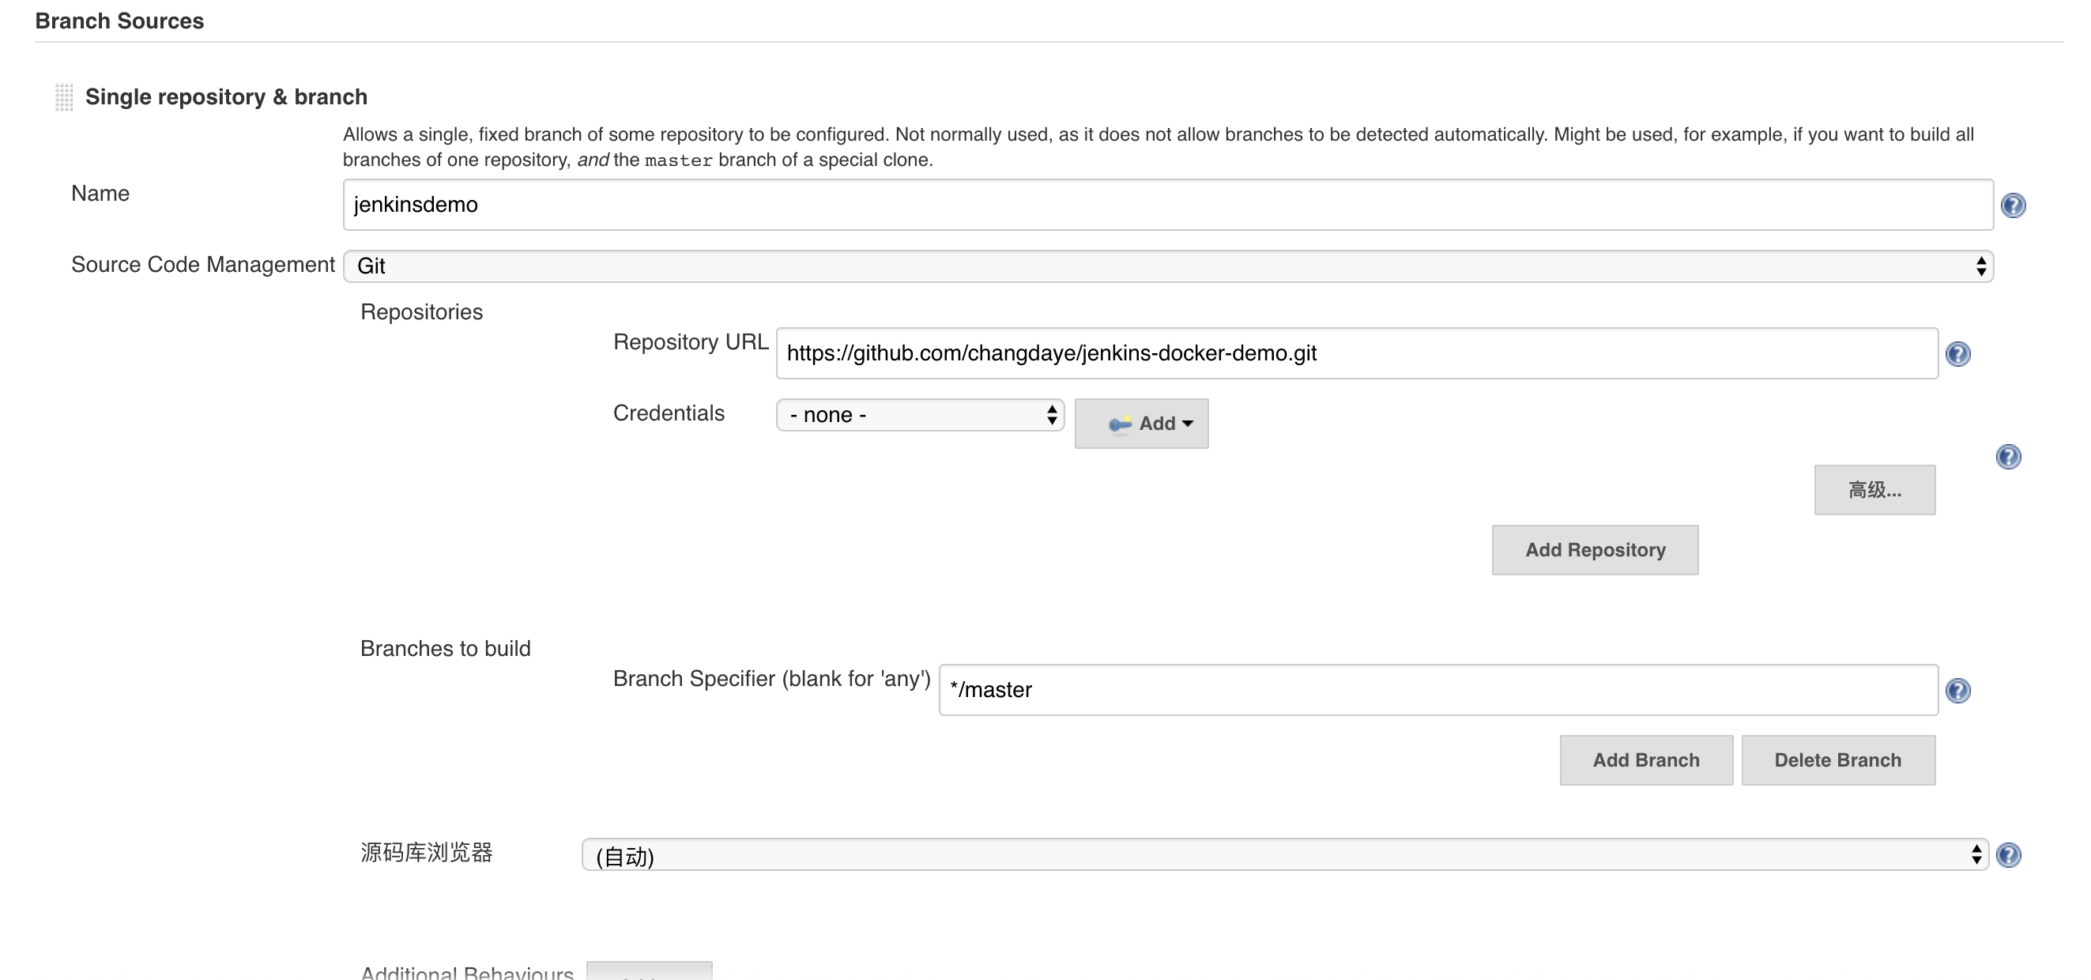
Task: Click the key icon on the Add credentials button
Action: coord(1121,424)
